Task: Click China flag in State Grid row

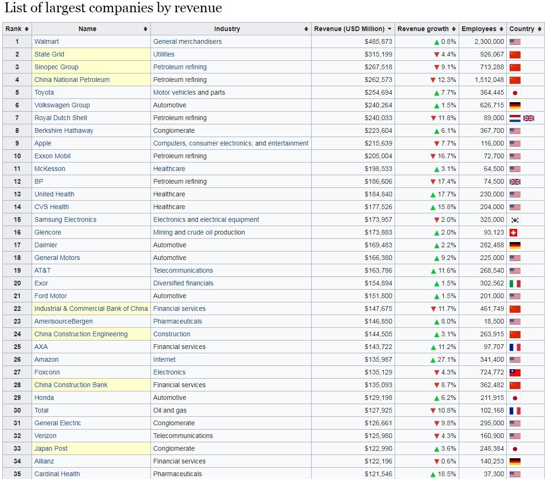Action: point(515,55)
